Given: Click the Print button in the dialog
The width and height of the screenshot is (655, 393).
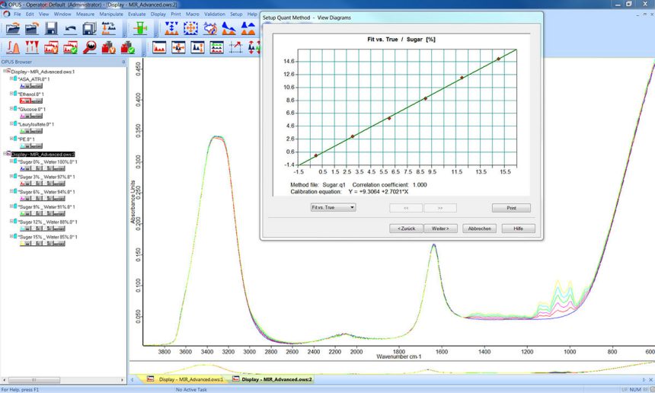Looking at the screenshot, I should [x=511, y=207].
